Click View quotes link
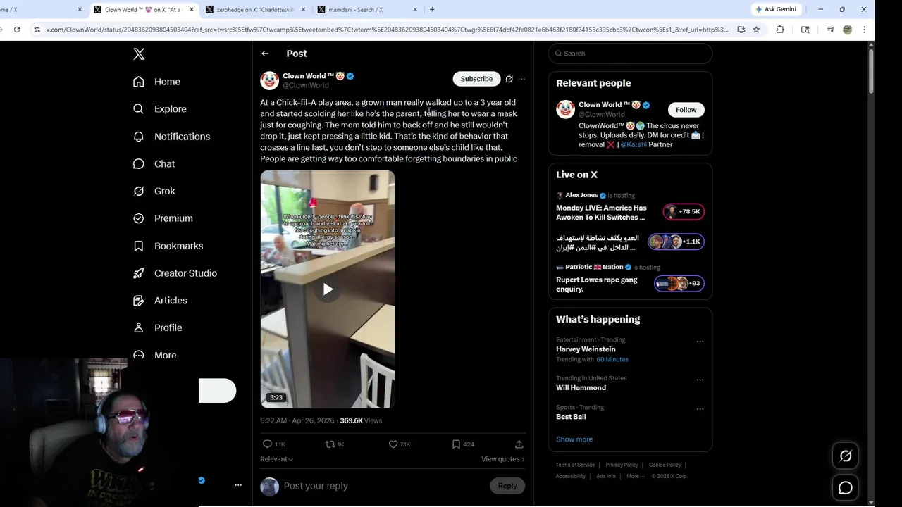The image size is (902, 507). 502,459
